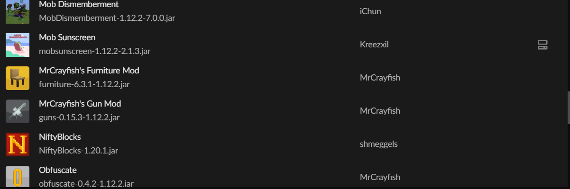Open the NiftyBlocks mod title
The width and height of the screenshot is (570, 189).
tap(60, 137)
